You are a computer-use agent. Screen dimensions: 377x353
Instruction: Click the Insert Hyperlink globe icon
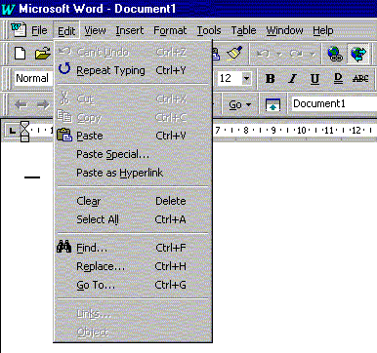335,54
